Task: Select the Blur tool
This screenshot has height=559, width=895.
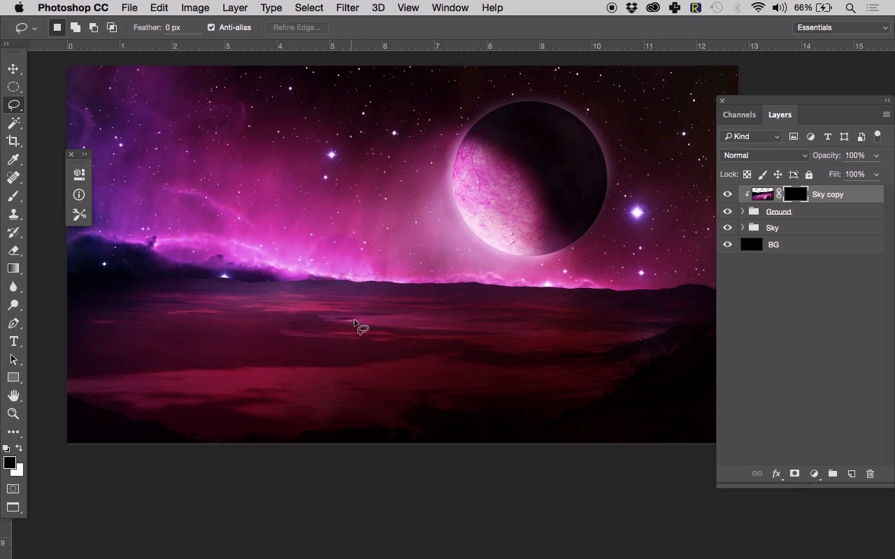Action: pyautogui.click(x=13, y=287)
